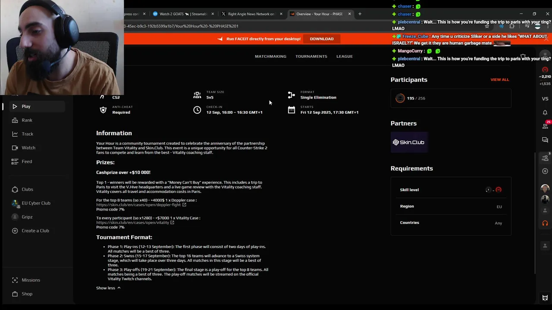The height and width of the screenshot is (310, 552).
Task: Click the Check-in clock icon
Action: [197, 110]
